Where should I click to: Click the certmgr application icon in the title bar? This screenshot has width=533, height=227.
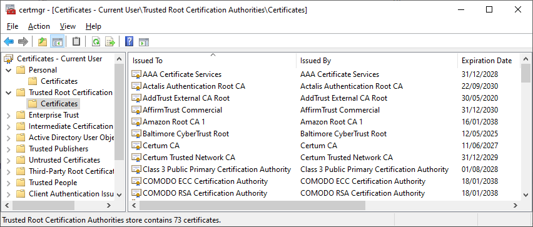point(10,9)
